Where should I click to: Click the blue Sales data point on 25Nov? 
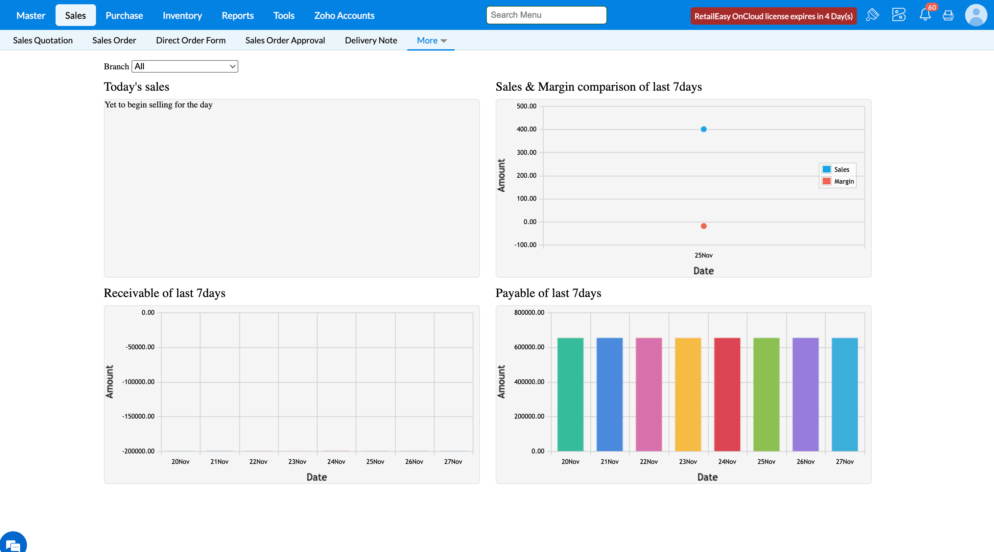pyautogui.click(x=703, y=129)
